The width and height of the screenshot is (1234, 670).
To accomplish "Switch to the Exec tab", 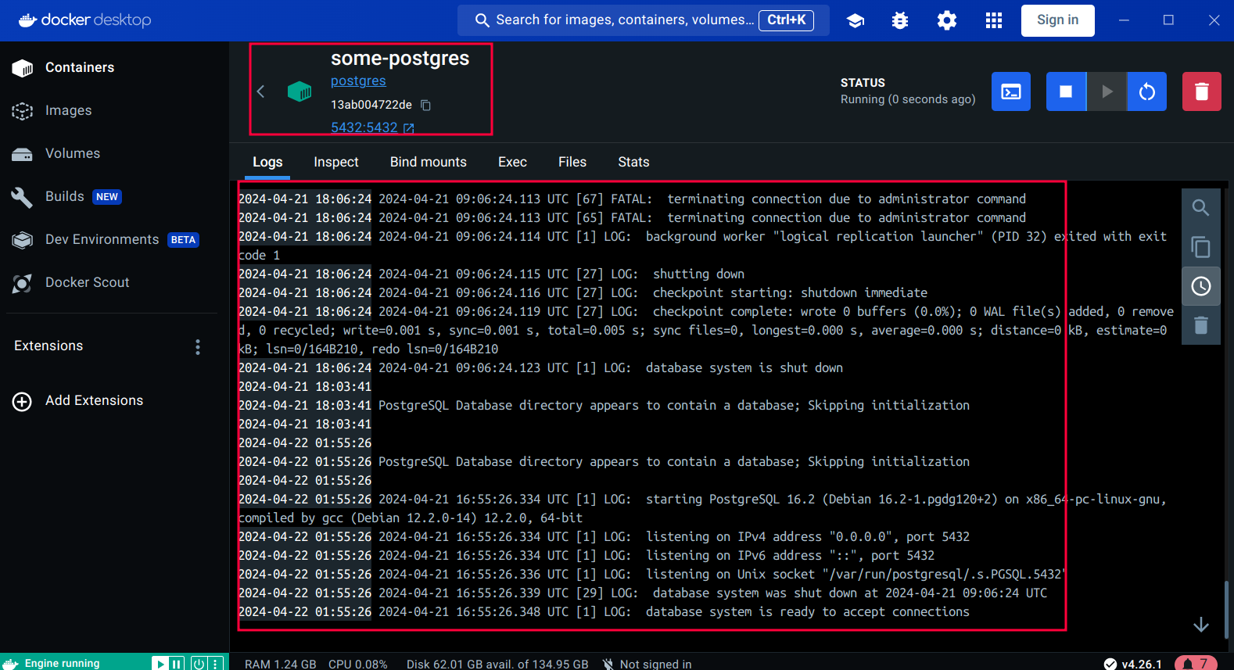I will 512,162.
